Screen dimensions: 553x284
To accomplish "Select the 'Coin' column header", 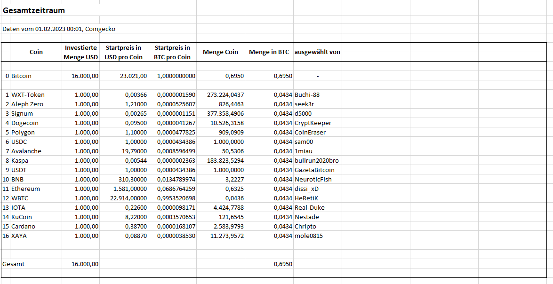I will (x=36, y=52).
